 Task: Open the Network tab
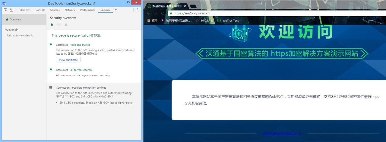coord(70,10)
